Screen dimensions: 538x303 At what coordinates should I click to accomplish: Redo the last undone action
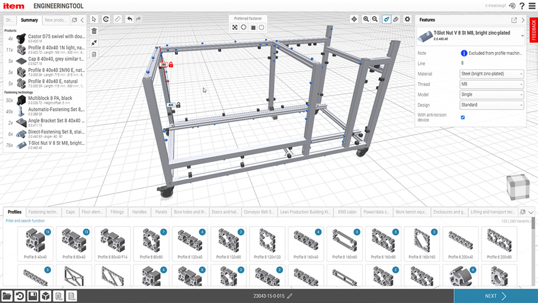pos(138,19)
